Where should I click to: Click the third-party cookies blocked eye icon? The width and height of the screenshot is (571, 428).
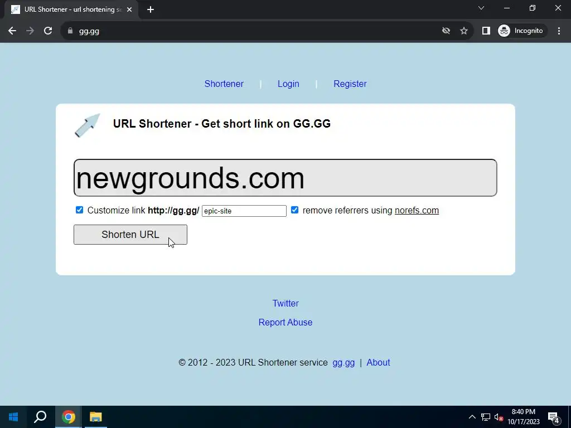tap(446, 31)
